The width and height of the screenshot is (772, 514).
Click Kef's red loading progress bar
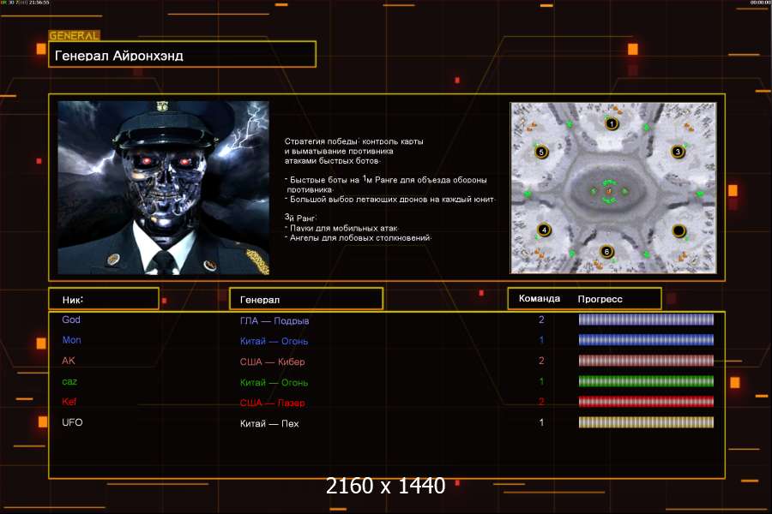pos(646,402)
